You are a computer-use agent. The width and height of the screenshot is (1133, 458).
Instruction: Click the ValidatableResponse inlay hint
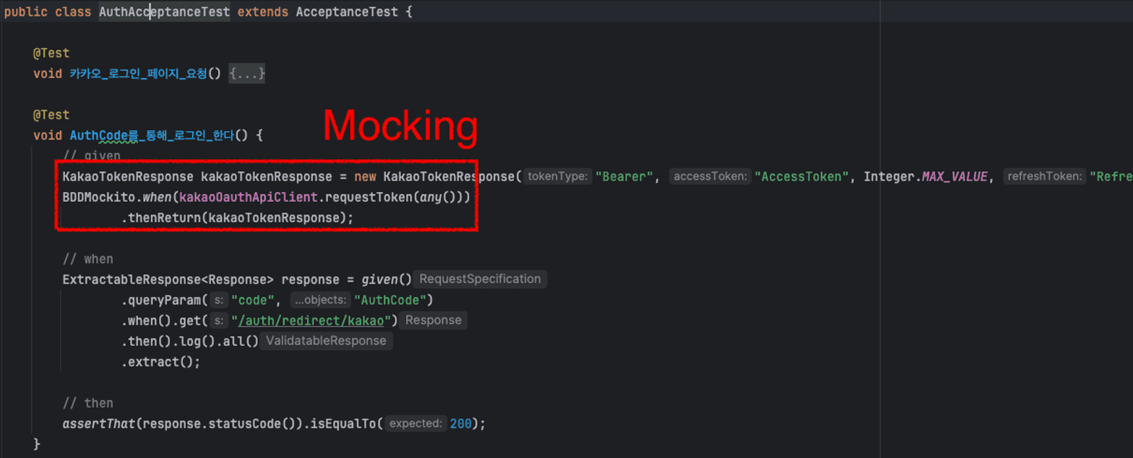point(326,341)
